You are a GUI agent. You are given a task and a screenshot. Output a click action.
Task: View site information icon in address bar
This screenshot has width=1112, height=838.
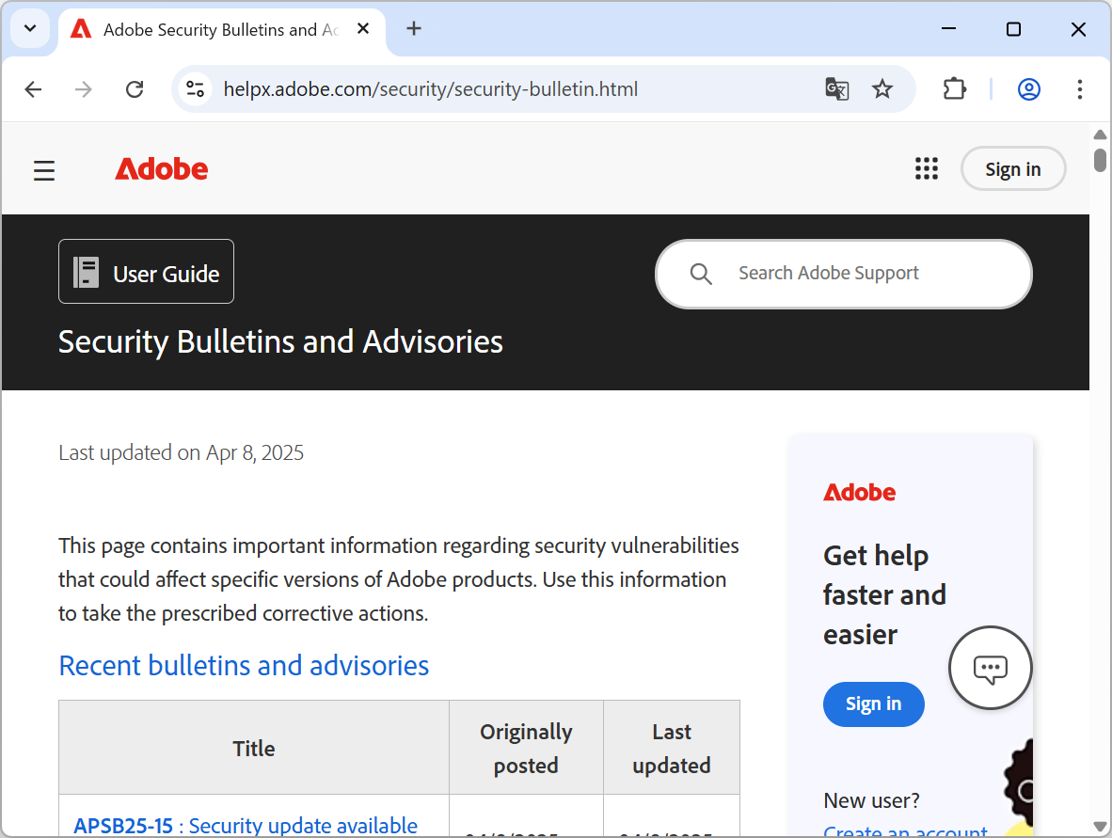[195, 89]
